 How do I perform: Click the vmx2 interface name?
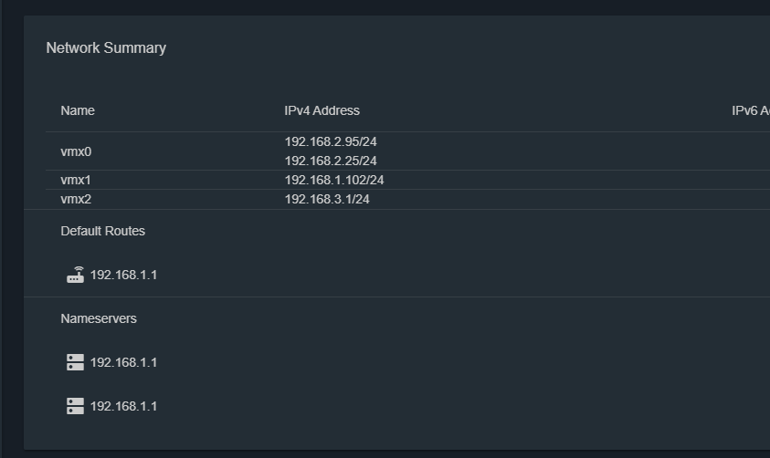coord(76,199)
